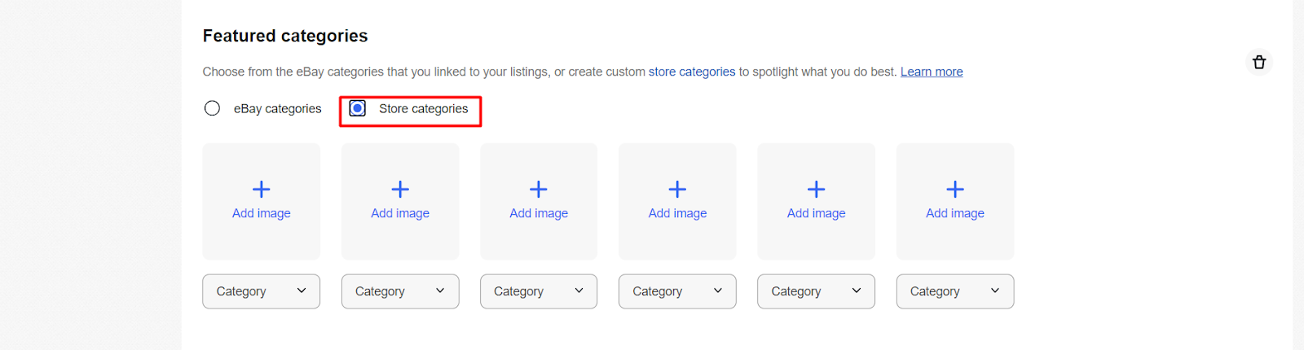
Task: Open the fifth Category dropdown
Action: [x=816, y=291]
